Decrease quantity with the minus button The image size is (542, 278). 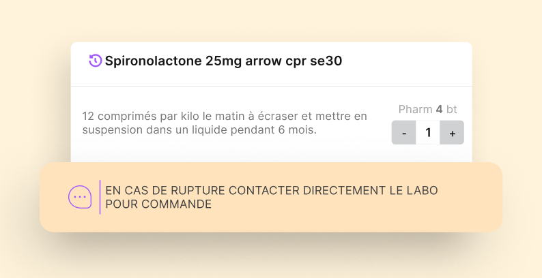pyautogui.click(x=404, y=133)
